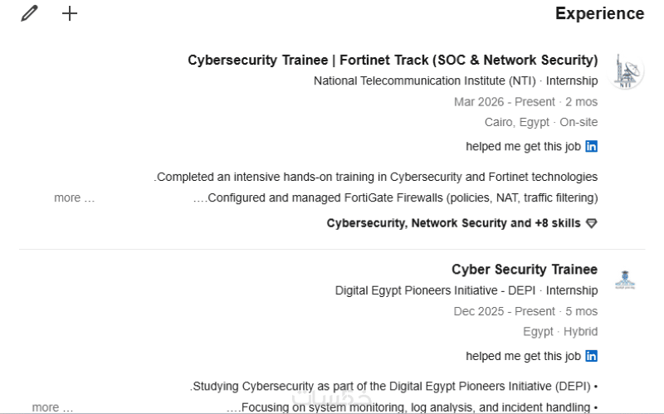
Task: Click the 'Cairo, Egypt · On-site' location
Action: (540, 122)
